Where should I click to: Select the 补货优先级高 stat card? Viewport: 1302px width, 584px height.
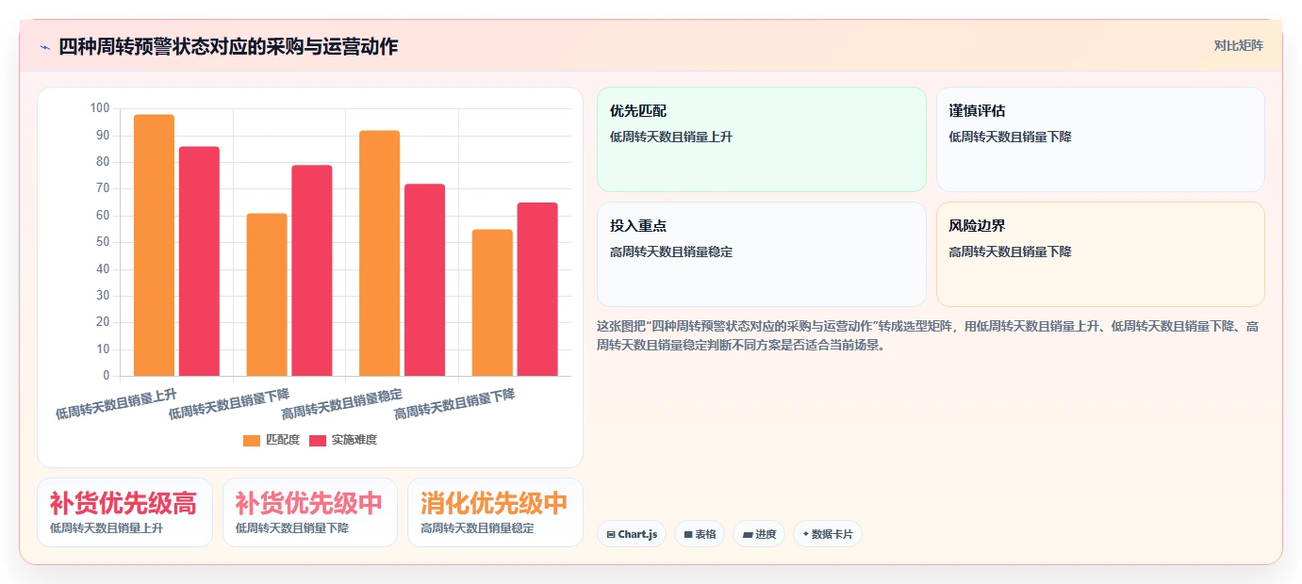point(124,512)
